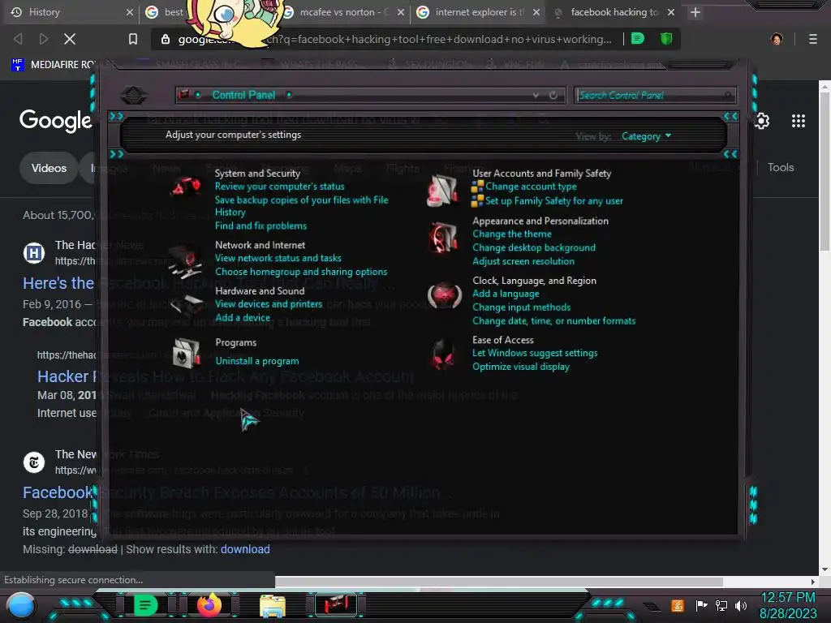The height and width of the screenshot is (623, 831).
Task: Click Choose homegroup and sharing options
Action: pos(301,272)
